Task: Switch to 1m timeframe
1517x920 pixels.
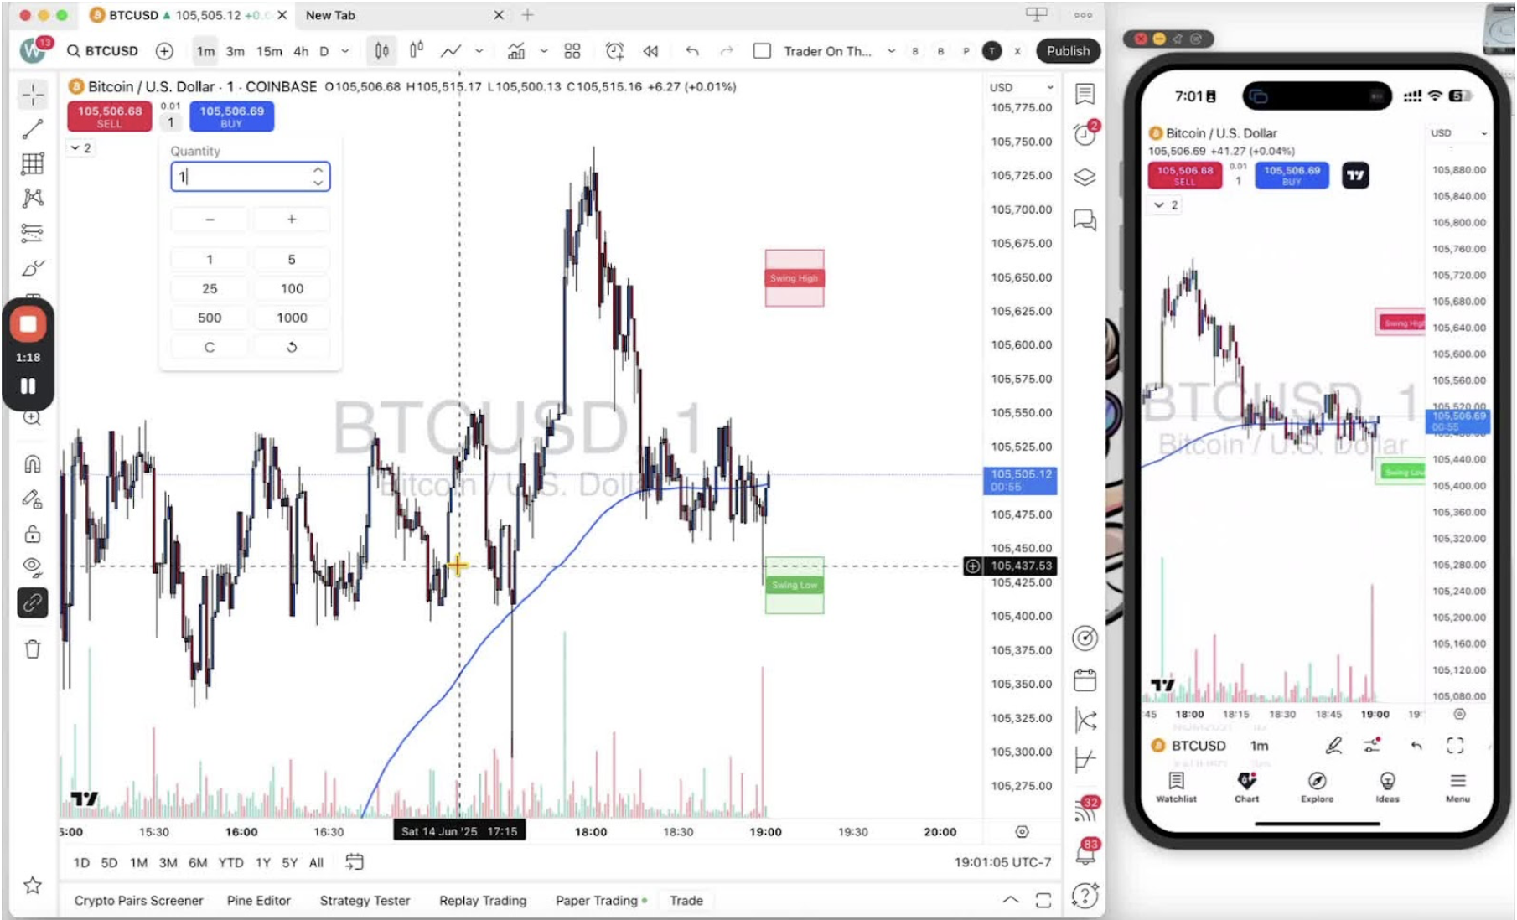Action: (205, 51)
